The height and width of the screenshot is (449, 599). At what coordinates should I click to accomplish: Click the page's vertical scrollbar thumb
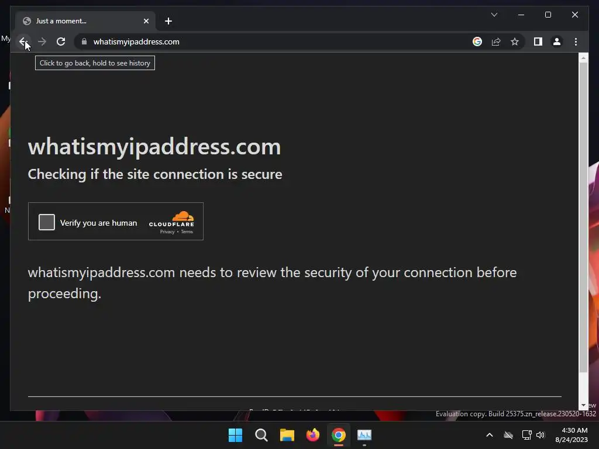[583, 217]
